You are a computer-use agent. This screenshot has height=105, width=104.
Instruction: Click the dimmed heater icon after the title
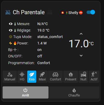50,12
